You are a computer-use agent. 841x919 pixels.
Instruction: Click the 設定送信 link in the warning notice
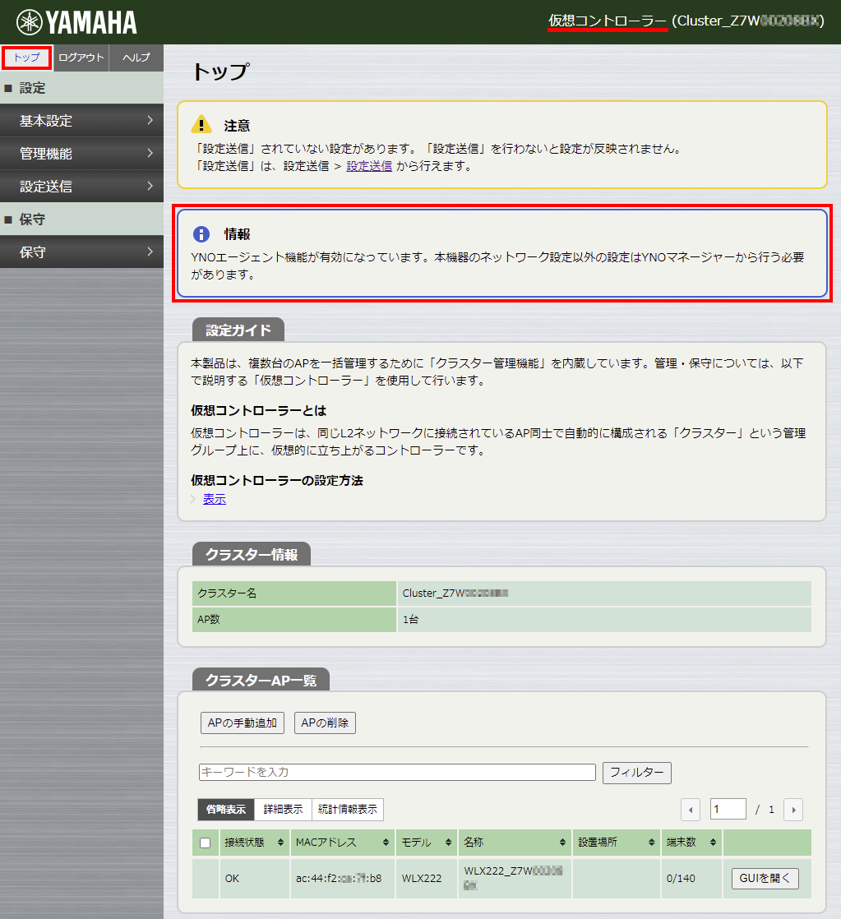(369, 166)
